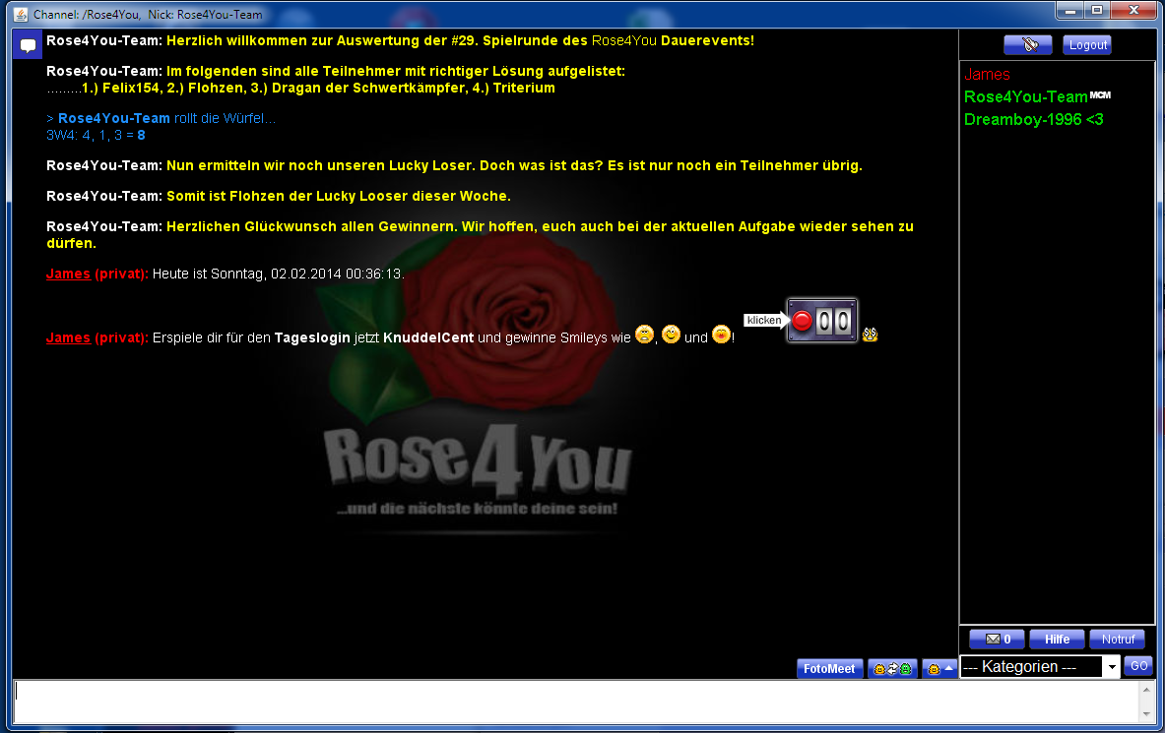This screenshot has width=1165, height=733.
Task: Click the money-eyes smiley next to the counter
Action: (x=870, y=335)
